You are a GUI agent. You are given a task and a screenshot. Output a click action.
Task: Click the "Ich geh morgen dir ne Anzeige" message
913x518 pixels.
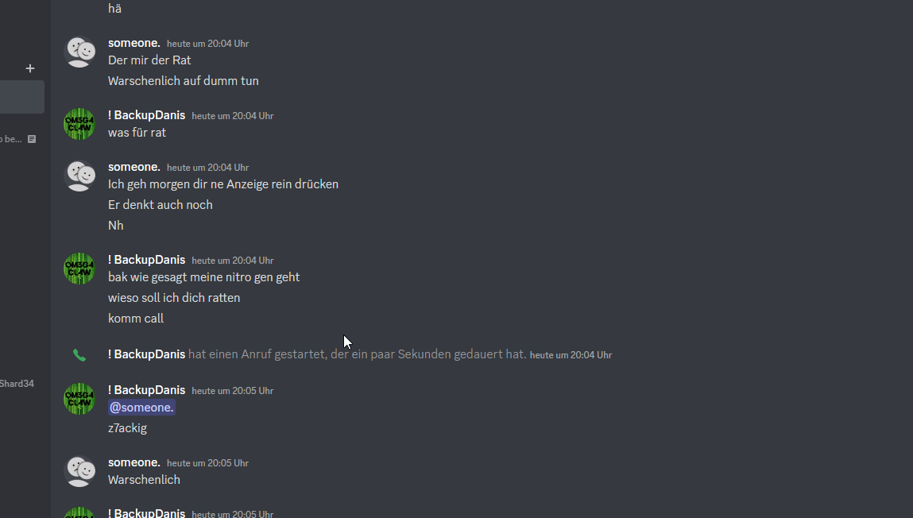[223, 184]
